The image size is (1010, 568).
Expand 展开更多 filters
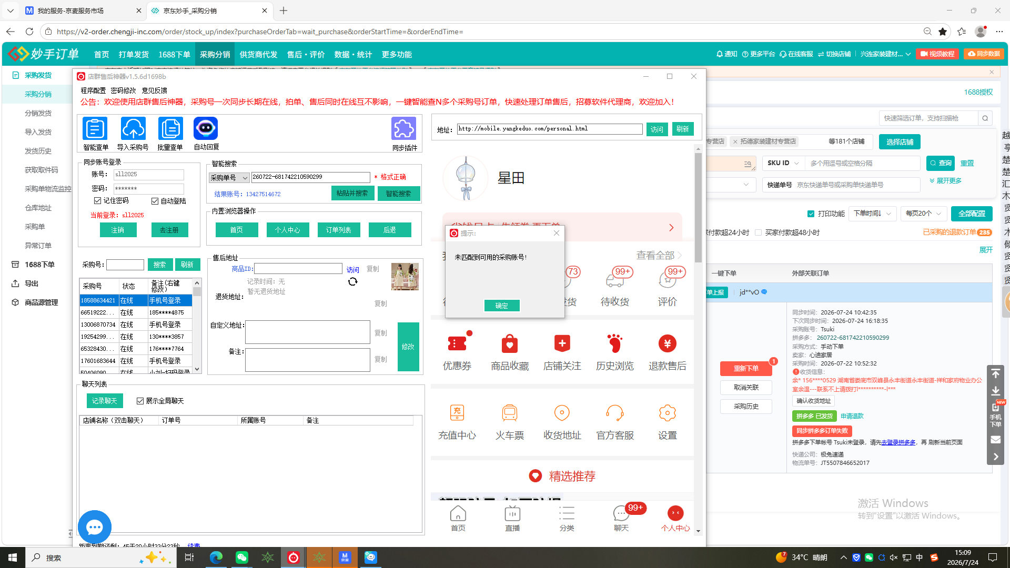[946, 180]
